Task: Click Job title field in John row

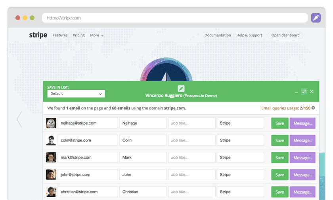Action: click(x=191, y=175)
